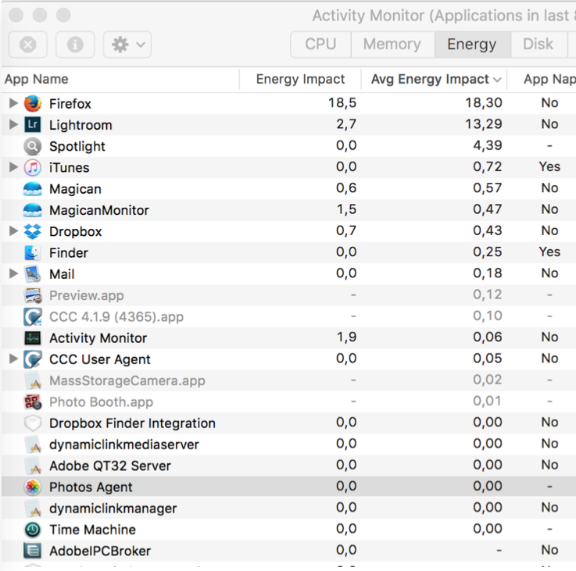Click the MagicanMonitor app icon

pyautogui.click(x=33, y=210)
